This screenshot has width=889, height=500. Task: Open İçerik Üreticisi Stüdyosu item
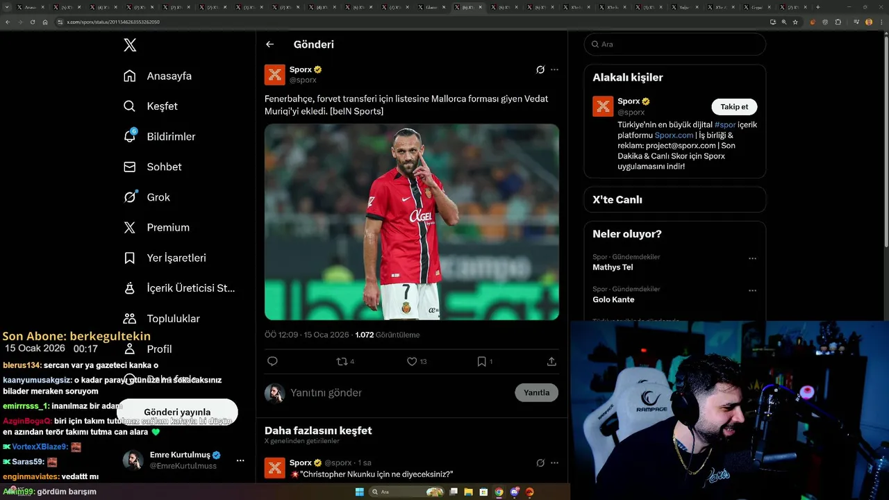click(x=179, y=287)
